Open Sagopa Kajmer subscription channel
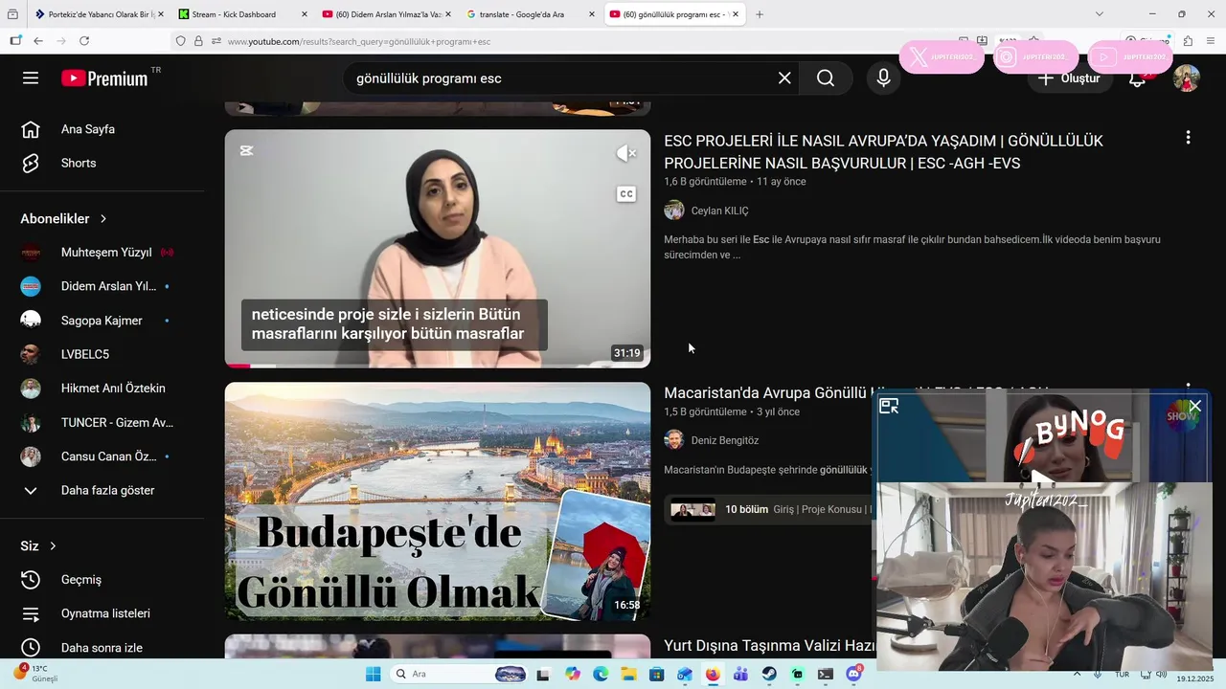Viewport: 1226px width, 689px height. pyautogui.click(x=102, y=321)
